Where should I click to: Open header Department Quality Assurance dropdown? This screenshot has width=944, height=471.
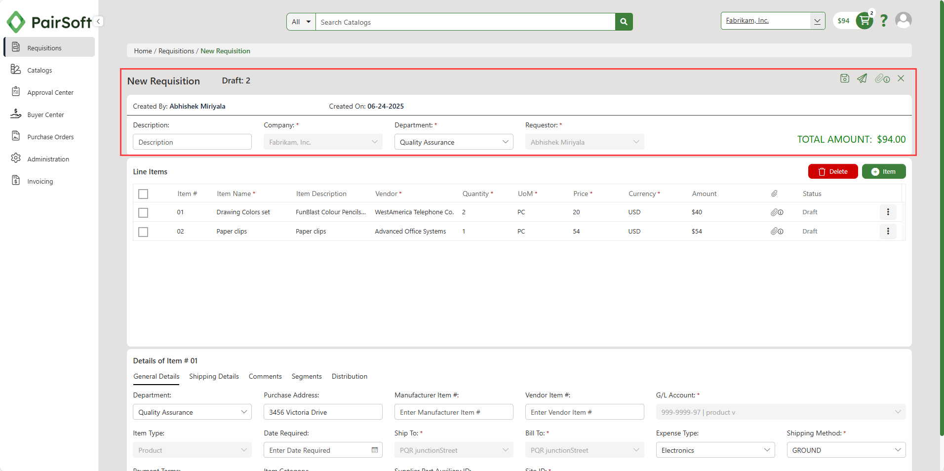[454, 142]
